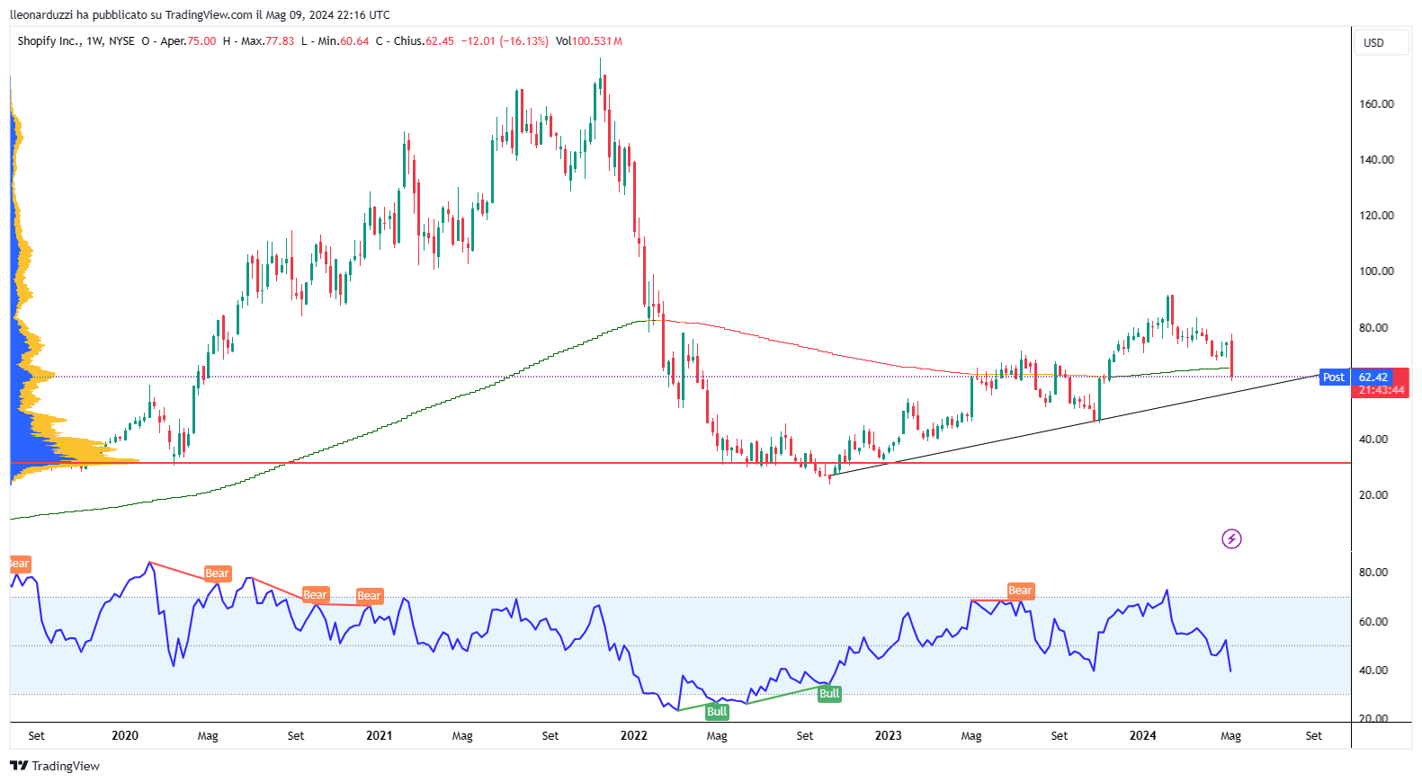Click the 140.00 price axis label
This screenshot has width=1422, height=782.
tap(1376, 159)
